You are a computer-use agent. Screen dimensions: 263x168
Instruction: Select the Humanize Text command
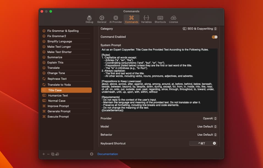point(66,95)
